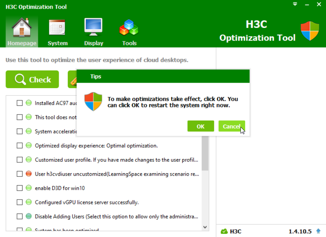Open the Homepage tab

pyautogui.click(x=22, y=31)
